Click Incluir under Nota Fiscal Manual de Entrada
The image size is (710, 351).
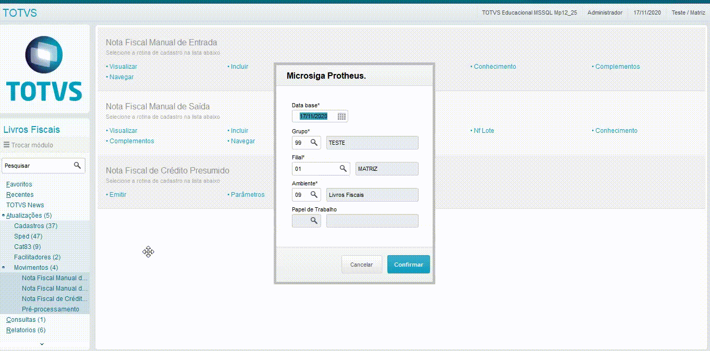(239, 66)
